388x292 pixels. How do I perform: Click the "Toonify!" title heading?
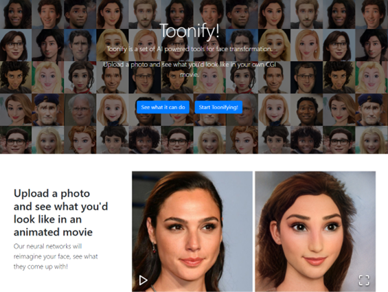[190, 31]
